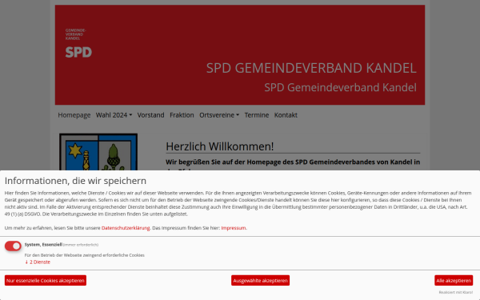This screenshot has width=480, height=300.
Task: Toggle the System, Essenziell switch
Action: (x=13, y=246)
